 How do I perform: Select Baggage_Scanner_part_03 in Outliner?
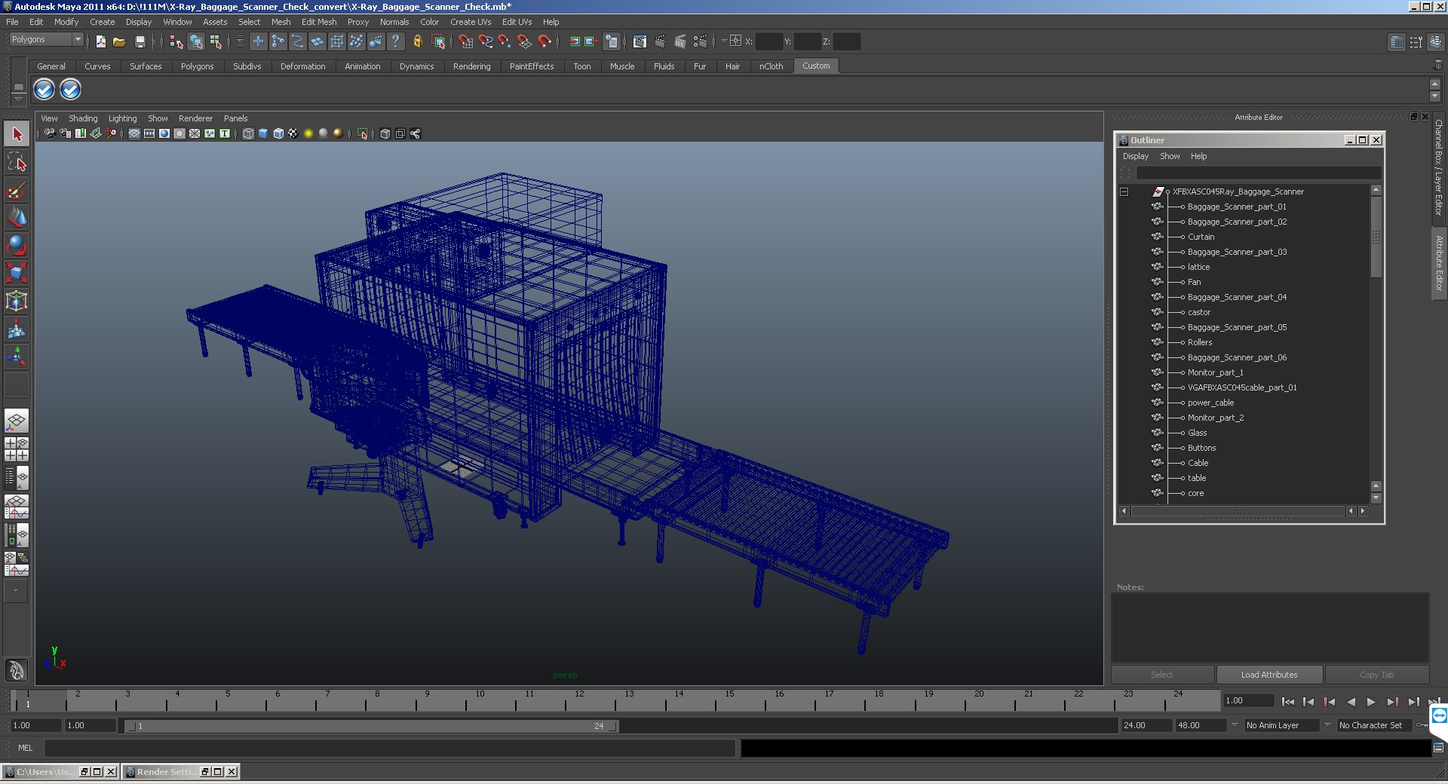1237,252
